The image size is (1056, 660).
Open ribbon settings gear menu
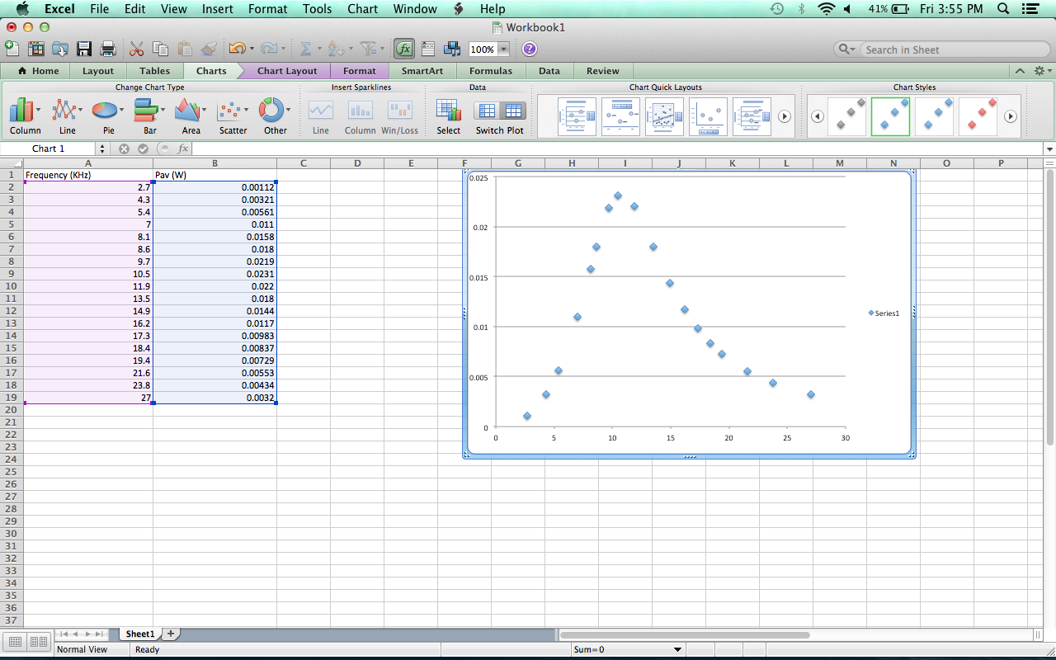coord(1042,71)
